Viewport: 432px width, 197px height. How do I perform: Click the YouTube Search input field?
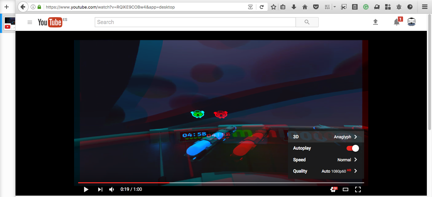[195, 22]
